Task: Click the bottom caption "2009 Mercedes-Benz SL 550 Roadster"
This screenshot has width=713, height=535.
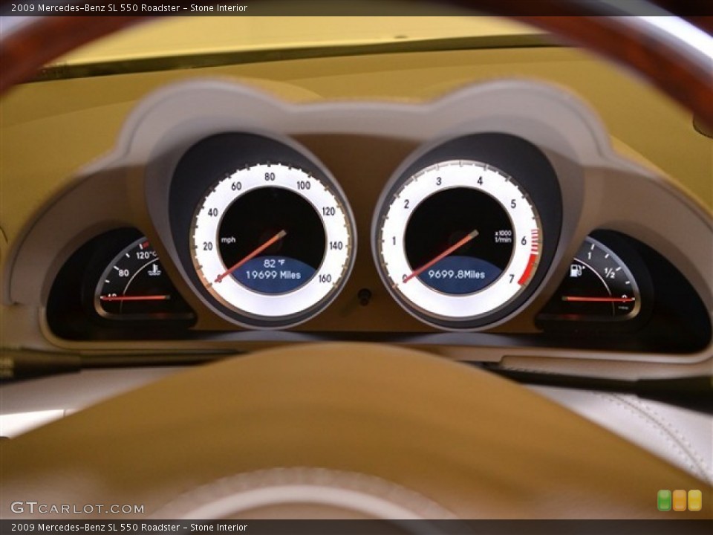Action: (x=96, y=528)
